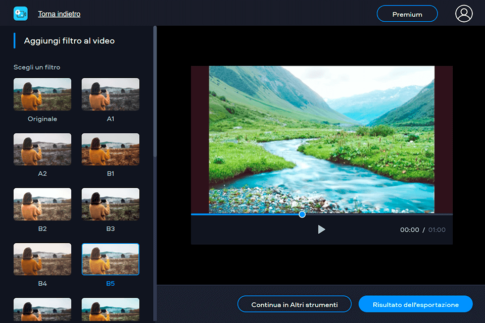
Task: Select the Originale filter thumbnail
Action: (42, 94)
